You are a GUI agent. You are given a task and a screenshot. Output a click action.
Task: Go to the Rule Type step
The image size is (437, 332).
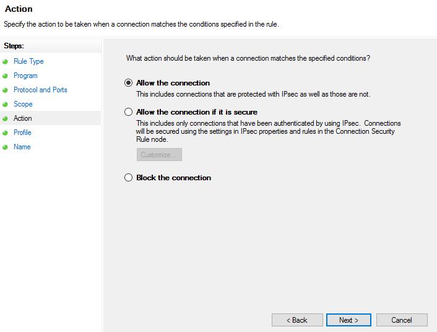[28, 61]
